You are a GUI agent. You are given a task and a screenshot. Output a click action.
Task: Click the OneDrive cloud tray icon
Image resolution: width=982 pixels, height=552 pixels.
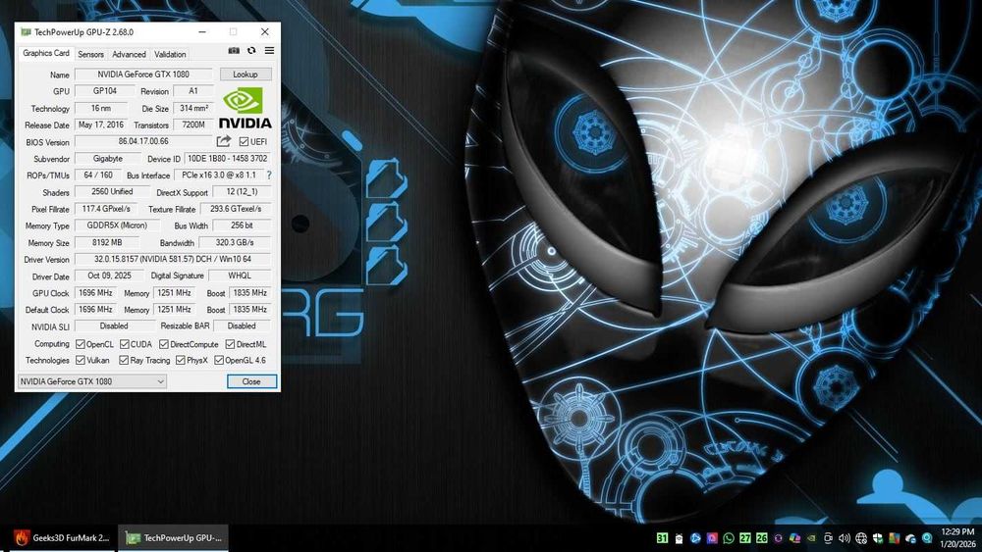(910, 538)
